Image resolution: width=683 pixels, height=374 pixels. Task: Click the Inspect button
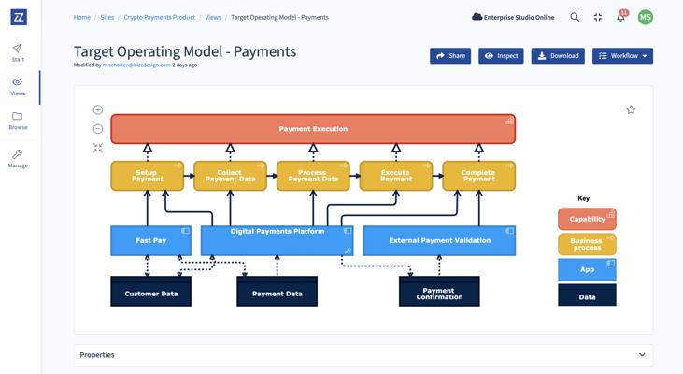[x=501, y=56]
